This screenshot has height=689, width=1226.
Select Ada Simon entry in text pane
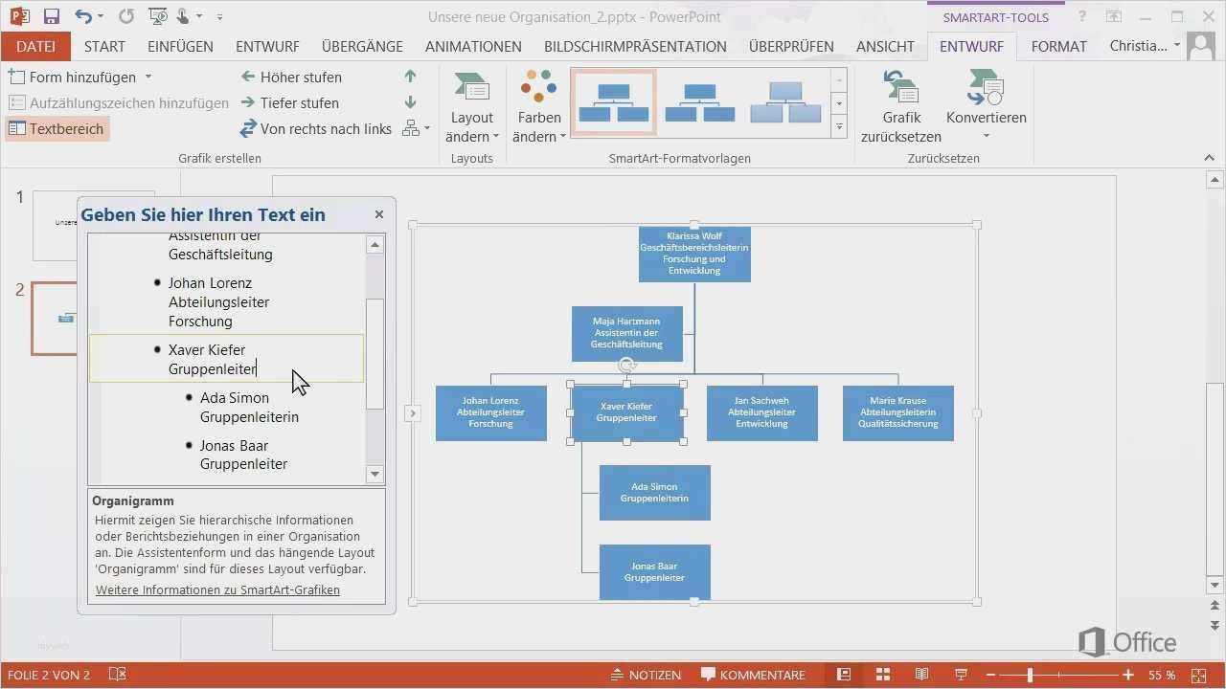(x=249, y=408)
